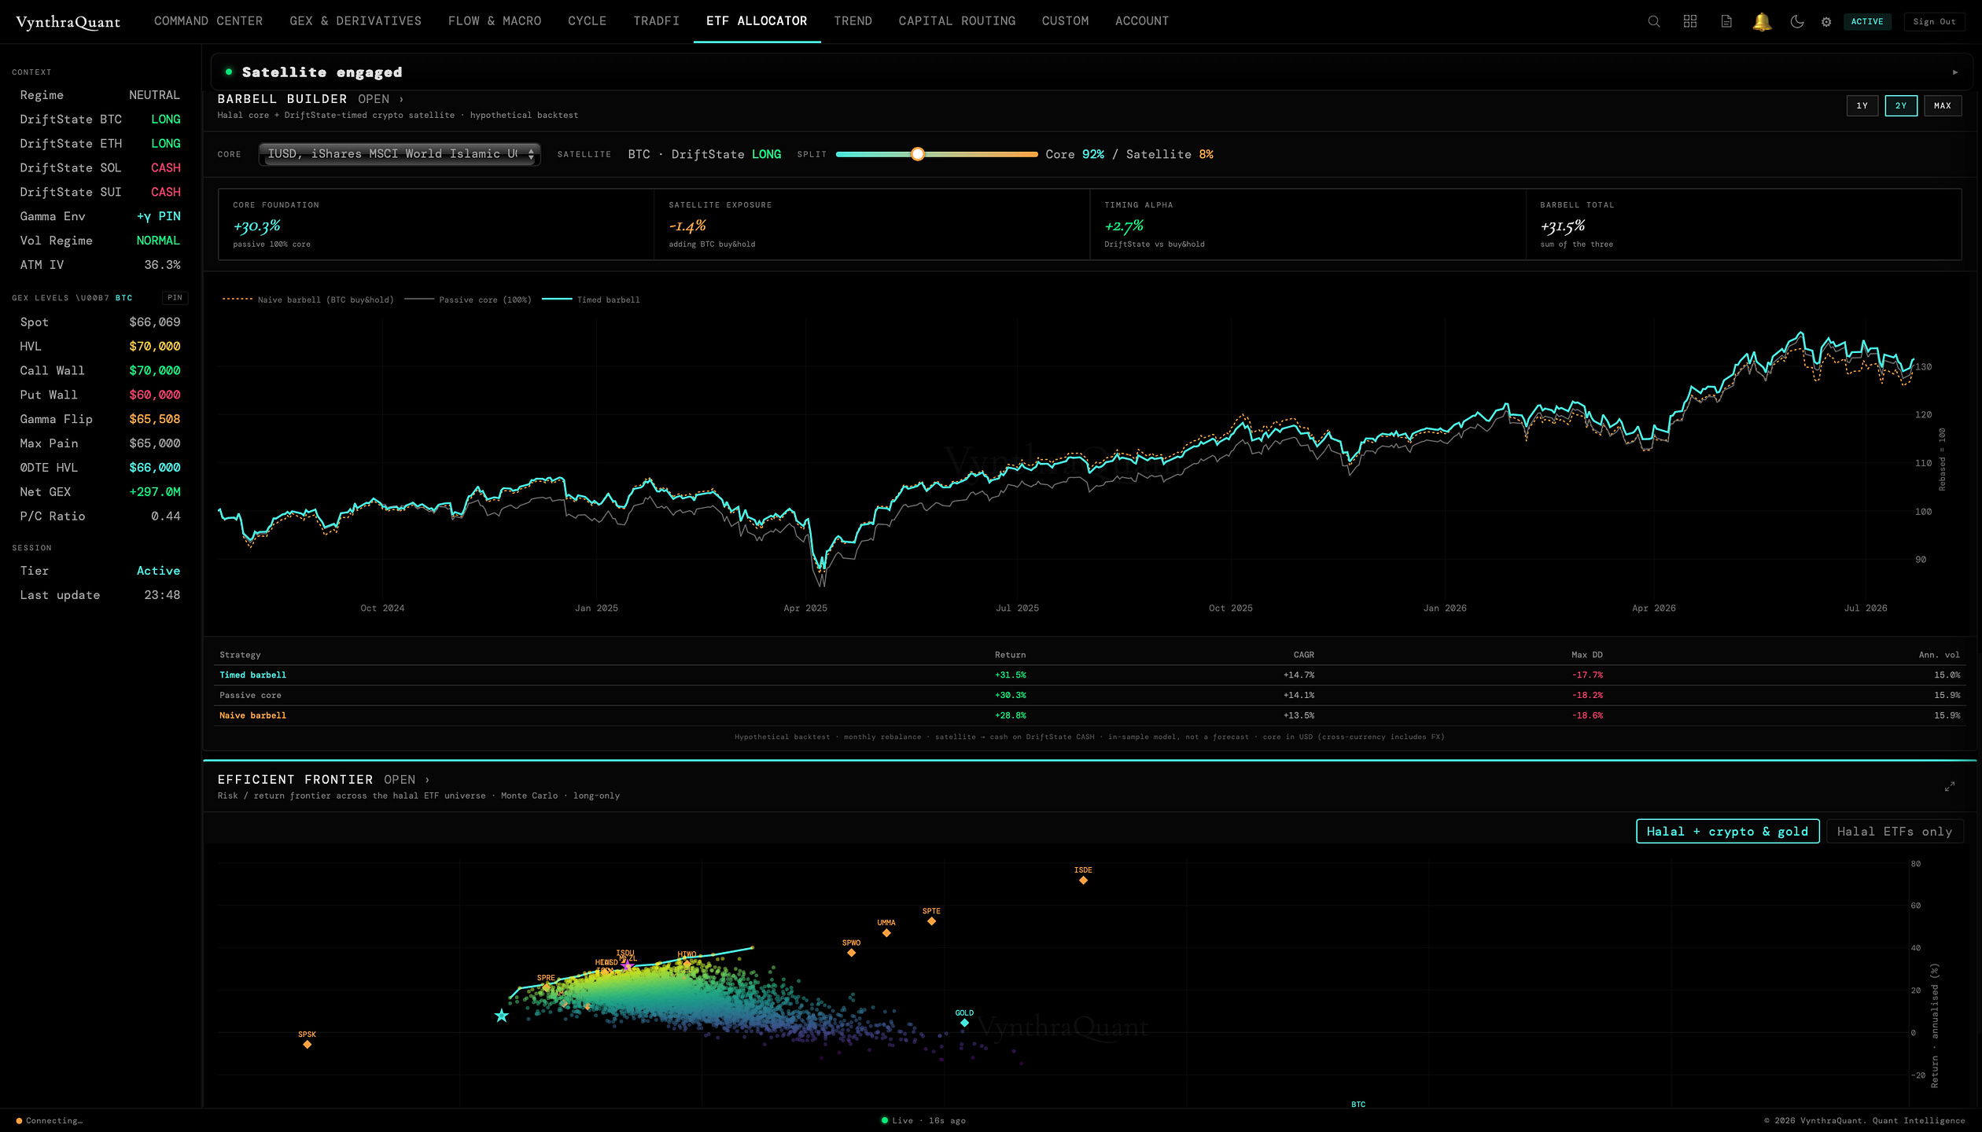Toggle Timed barbell legend entry
The height and width of the screenshot is (1132, 1982).
[x=591, y=300]
